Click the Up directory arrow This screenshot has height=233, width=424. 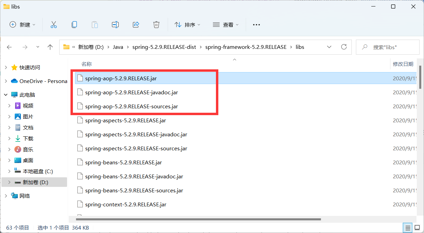[50, 47]
